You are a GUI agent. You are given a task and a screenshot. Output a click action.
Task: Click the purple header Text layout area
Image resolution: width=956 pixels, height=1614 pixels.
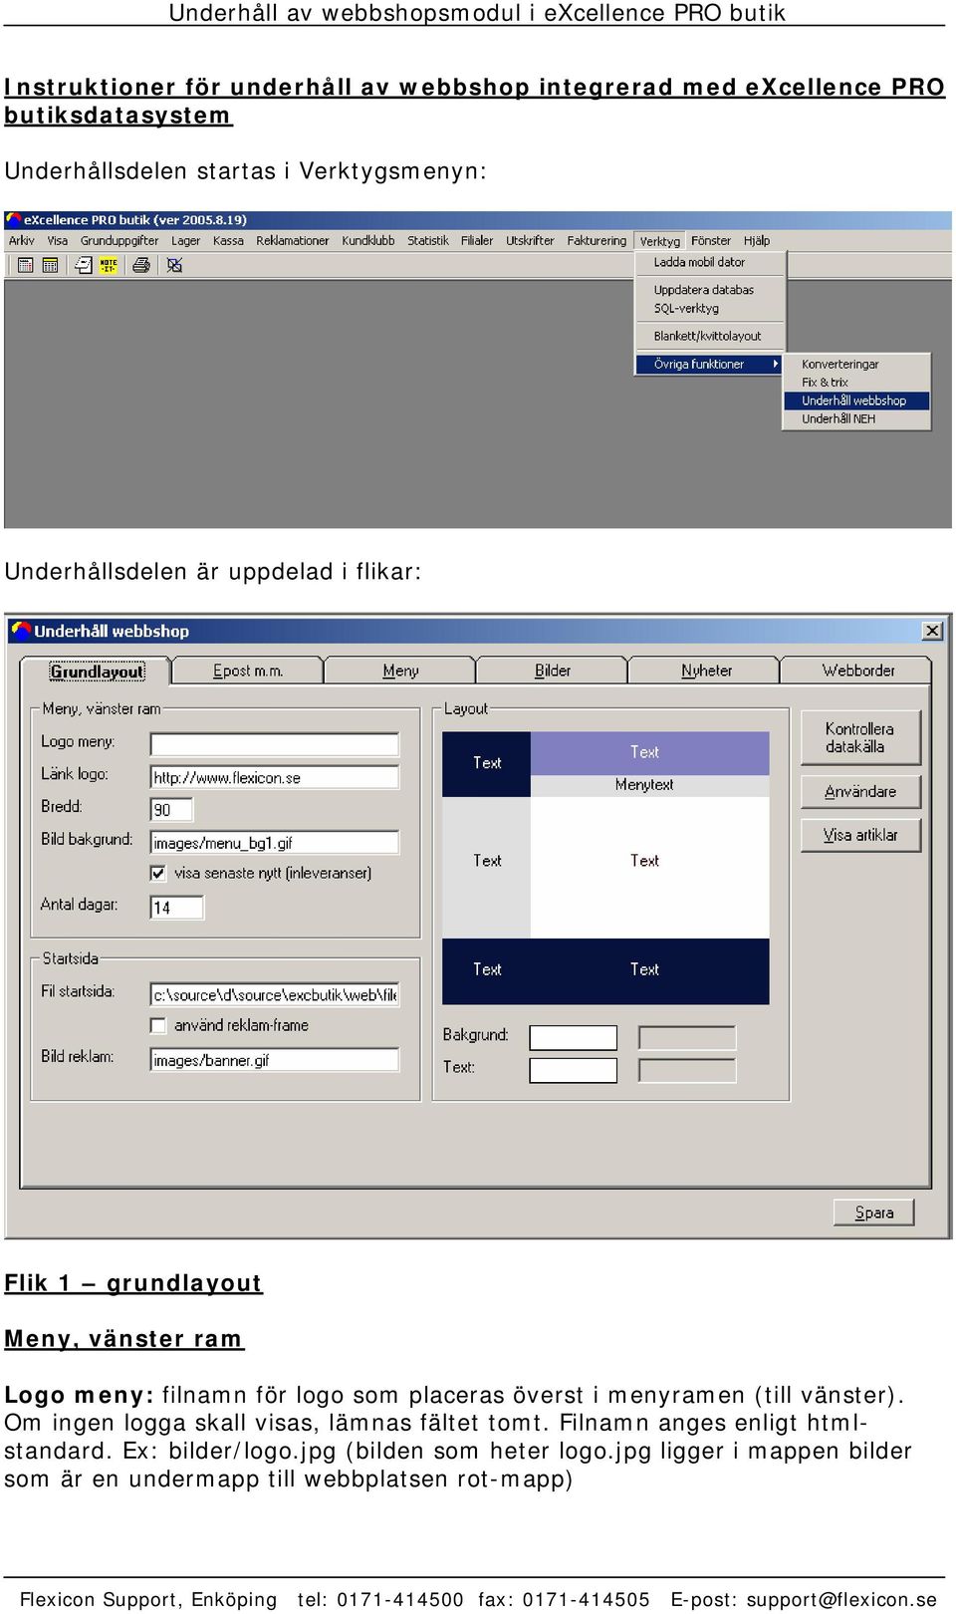pyautogui.click(x=649, y=752)
